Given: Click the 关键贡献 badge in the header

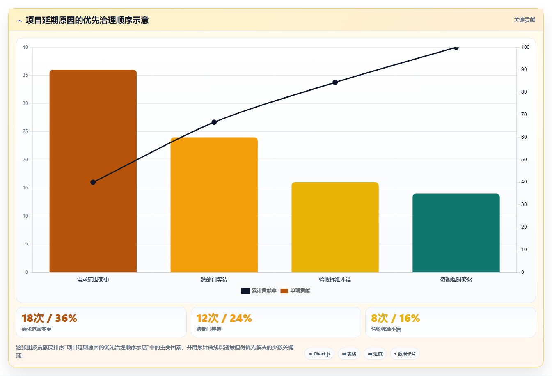Looking at the screenshot, I should click(x=524, y=20).
